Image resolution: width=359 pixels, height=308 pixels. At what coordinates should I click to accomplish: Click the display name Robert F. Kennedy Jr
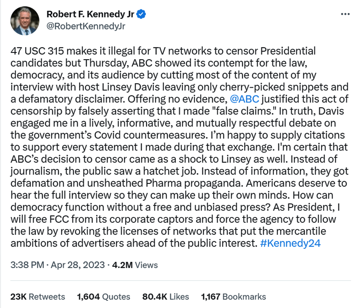90,14
